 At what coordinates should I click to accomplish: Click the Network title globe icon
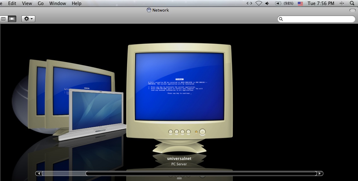point(149,10)
